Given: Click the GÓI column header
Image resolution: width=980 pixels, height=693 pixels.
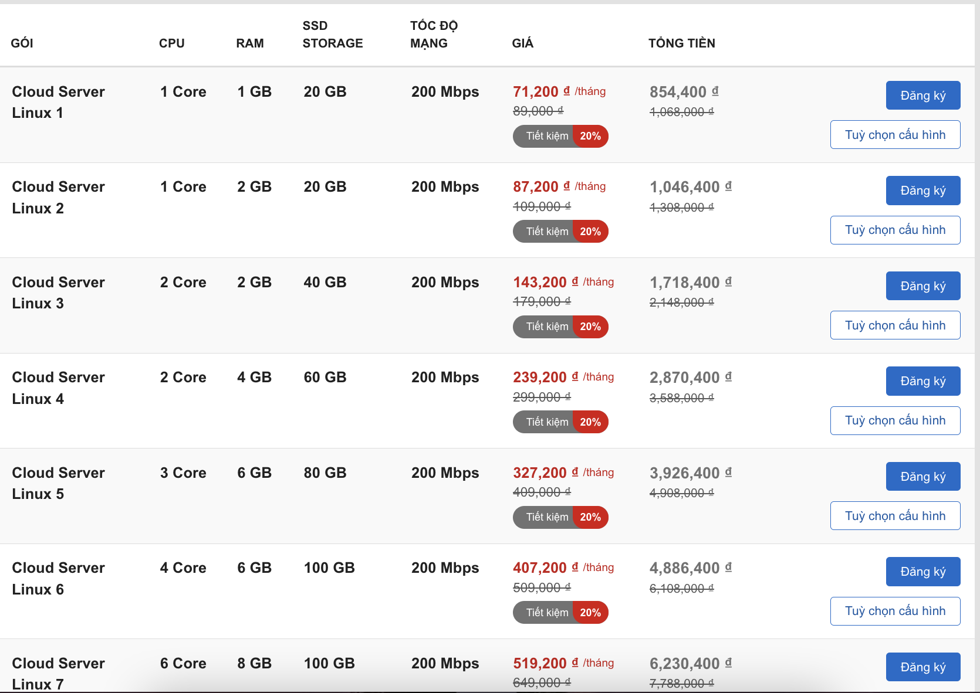Looking at the screenshot, I should (x=22, y=43).
